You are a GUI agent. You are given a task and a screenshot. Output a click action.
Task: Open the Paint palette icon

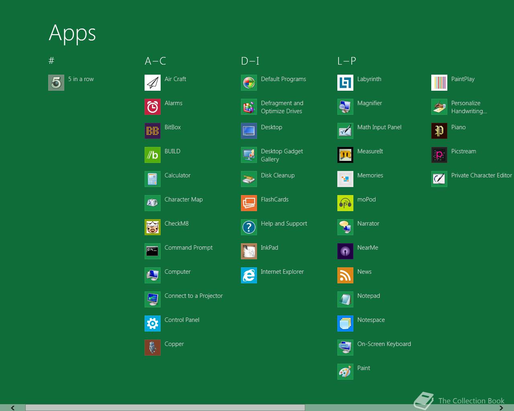[x=345, y=372]
